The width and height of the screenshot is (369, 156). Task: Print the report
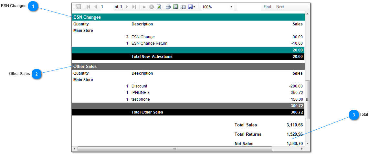168,7
